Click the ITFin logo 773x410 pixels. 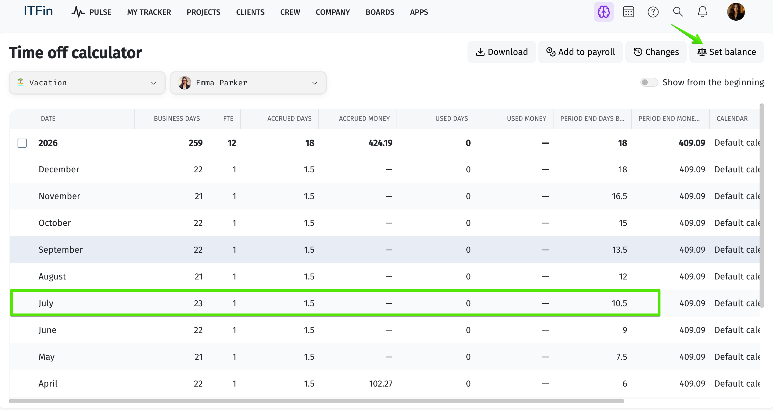click(x=38, y=11)
